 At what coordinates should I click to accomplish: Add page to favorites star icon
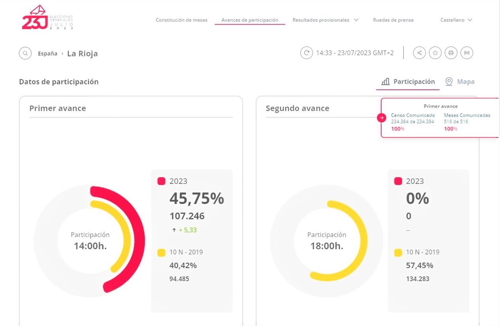[x=435, y=53]
